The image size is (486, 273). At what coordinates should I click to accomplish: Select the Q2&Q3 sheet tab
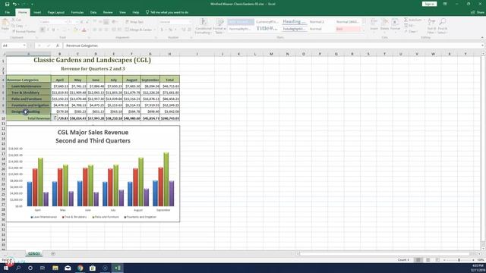click(x=33, y=253)
